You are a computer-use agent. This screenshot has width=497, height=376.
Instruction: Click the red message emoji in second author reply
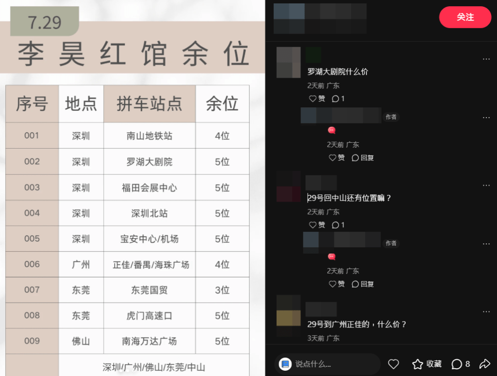[x=331, y=256]
